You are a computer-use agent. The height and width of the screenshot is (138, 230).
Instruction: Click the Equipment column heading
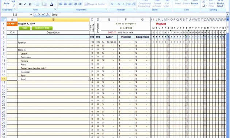coord(142,37)
